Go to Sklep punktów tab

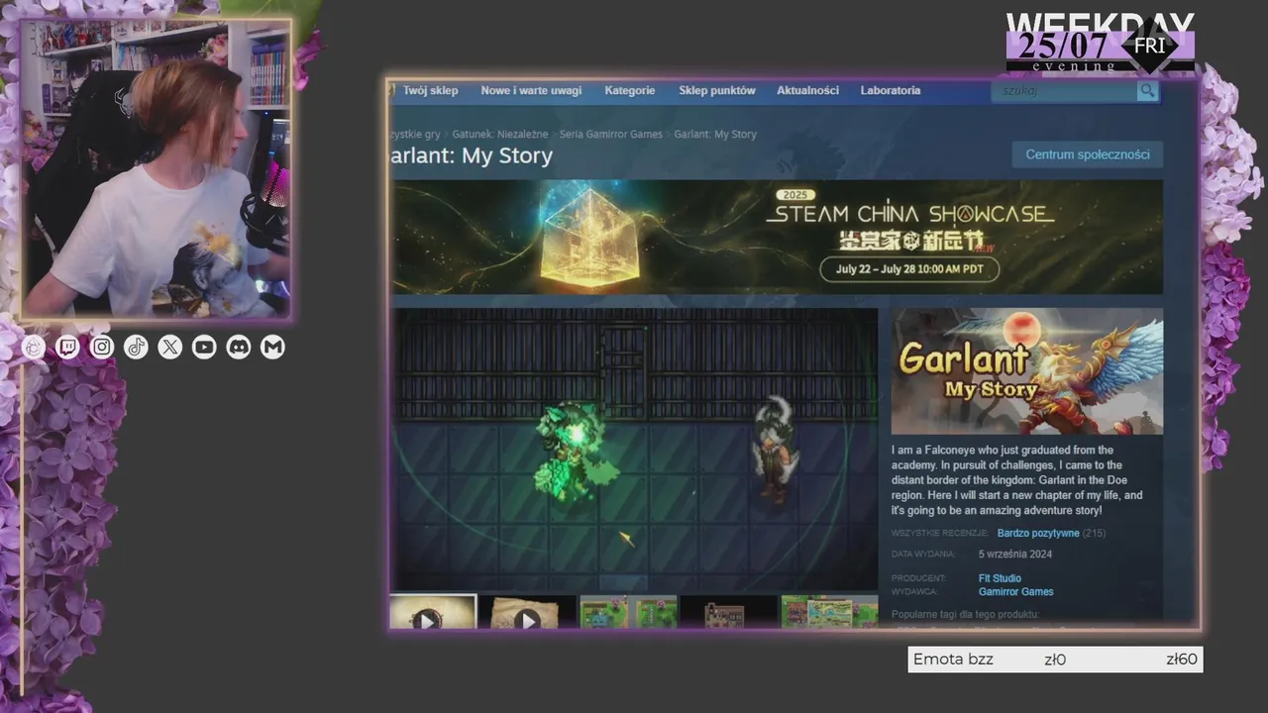pyautogui.click(x=717, y=90)
